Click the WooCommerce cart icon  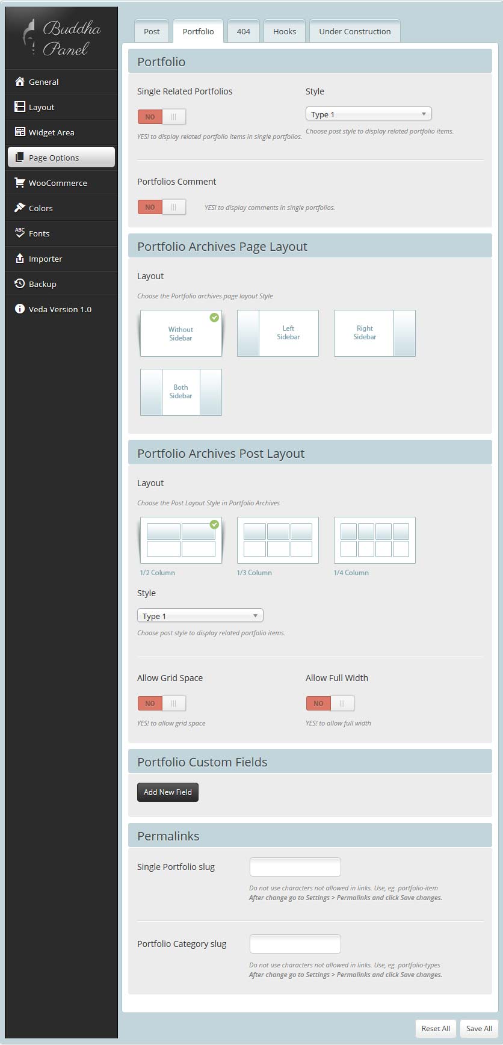pos(20,183)
